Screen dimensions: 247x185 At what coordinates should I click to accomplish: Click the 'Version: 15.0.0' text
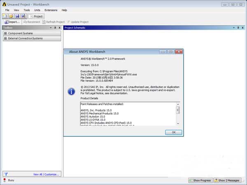pos(89,65)
